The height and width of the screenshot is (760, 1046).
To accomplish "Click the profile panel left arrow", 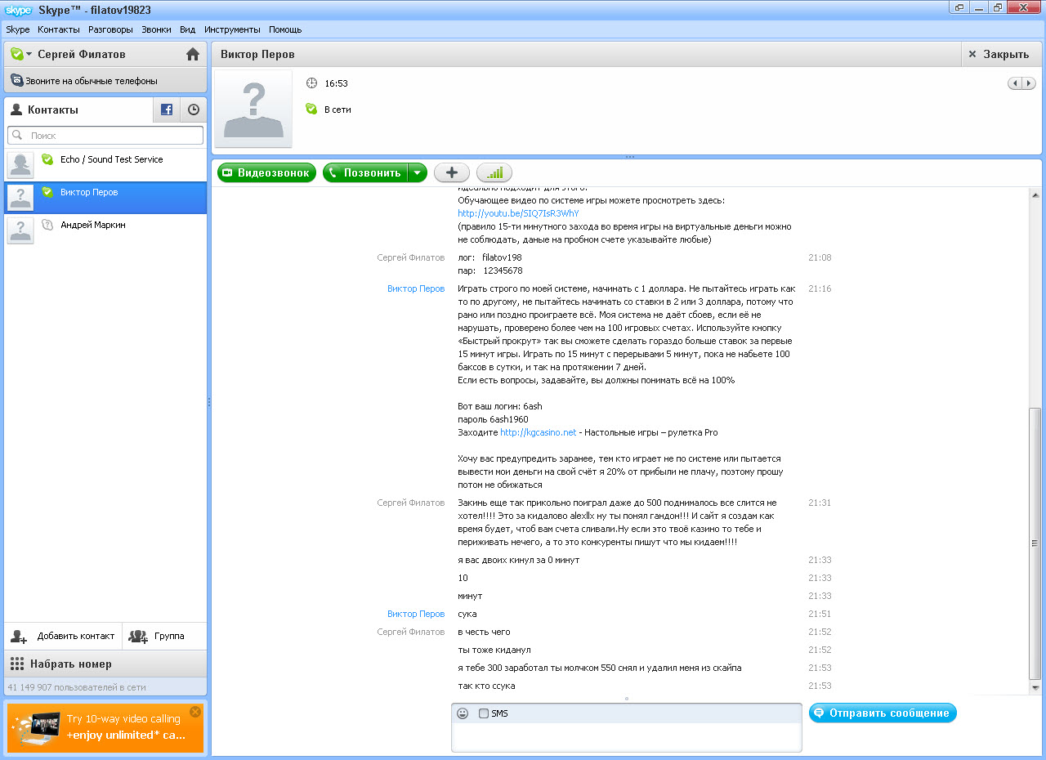I will click(1014, 83).
